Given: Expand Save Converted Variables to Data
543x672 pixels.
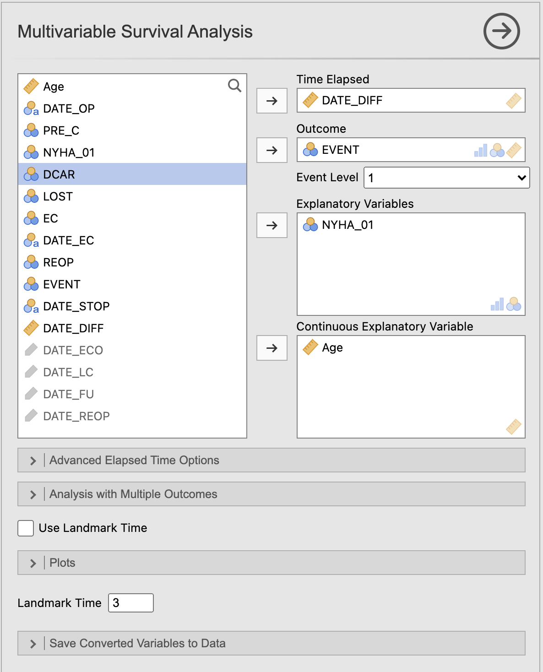Looking at the screenshot, I should tap(271, 643).
